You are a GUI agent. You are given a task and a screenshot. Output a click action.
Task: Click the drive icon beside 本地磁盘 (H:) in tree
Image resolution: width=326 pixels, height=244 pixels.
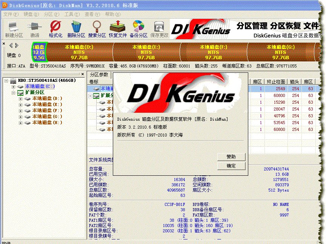(28, 123)
